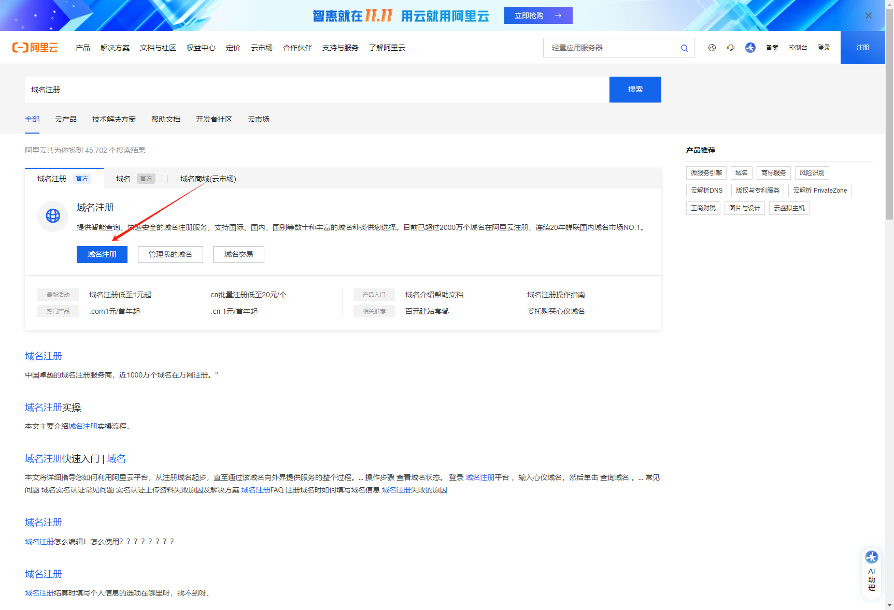Click 云解析DNS recommendation tag
Image resolution: width=894 pixels, height=610 pixels.
pos(707,191)
